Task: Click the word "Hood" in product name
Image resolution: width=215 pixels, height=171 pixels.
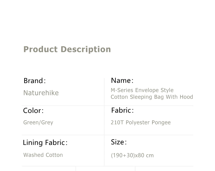Action: (186, 97)
